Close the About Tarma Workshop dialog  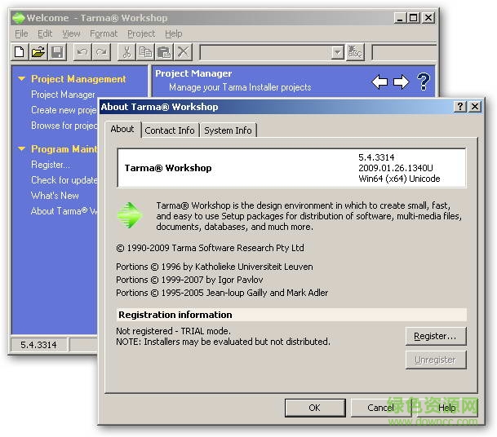coord(475,107)
